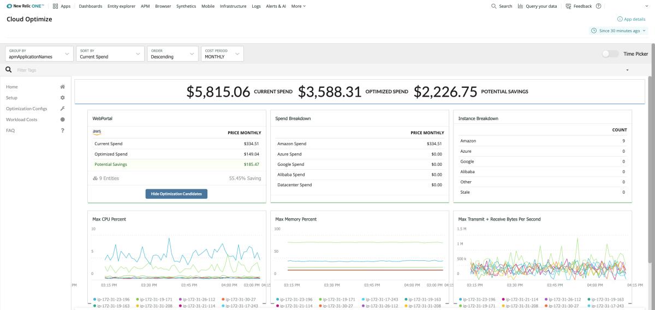Click the Stale row in Instance Breakdown

click(543, 192)
